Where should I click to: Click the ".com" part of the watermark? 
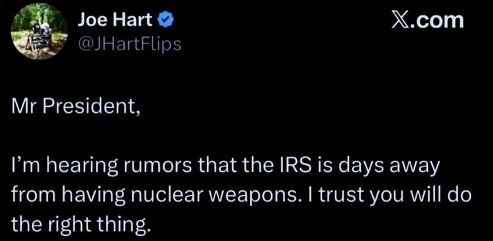[x=439, y=21]
